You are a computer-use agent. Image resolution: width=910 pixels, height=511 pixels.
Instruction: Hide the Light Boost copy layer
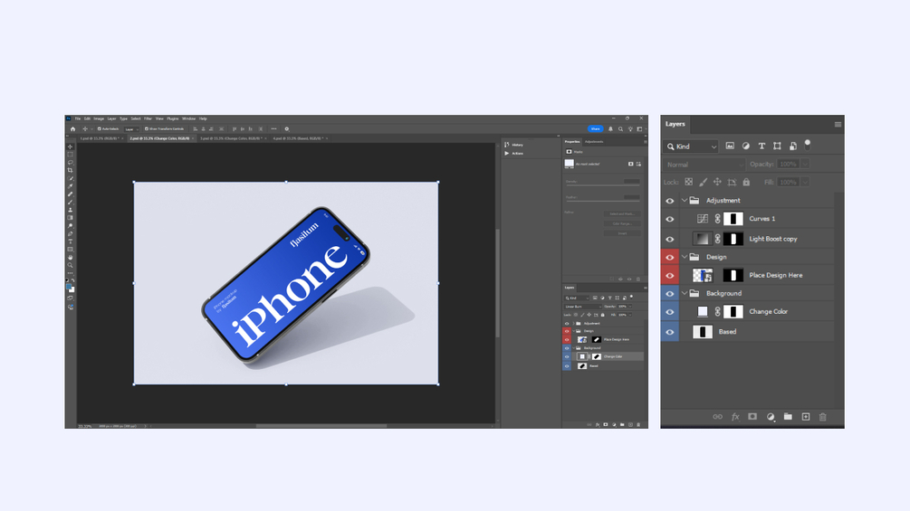point(670,239)
